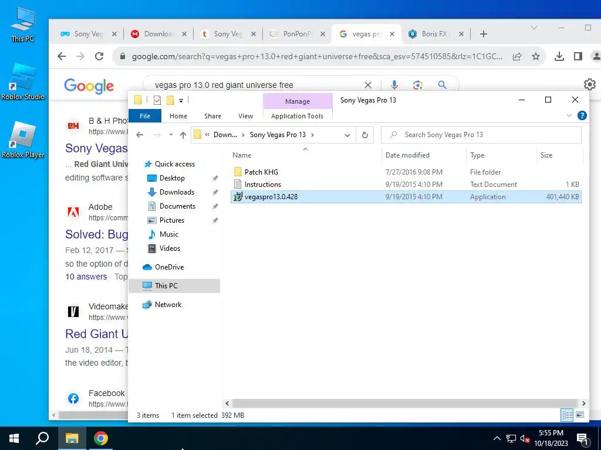Unpin Desktop from Quick access
601x450 pixels.
point(215,178)
